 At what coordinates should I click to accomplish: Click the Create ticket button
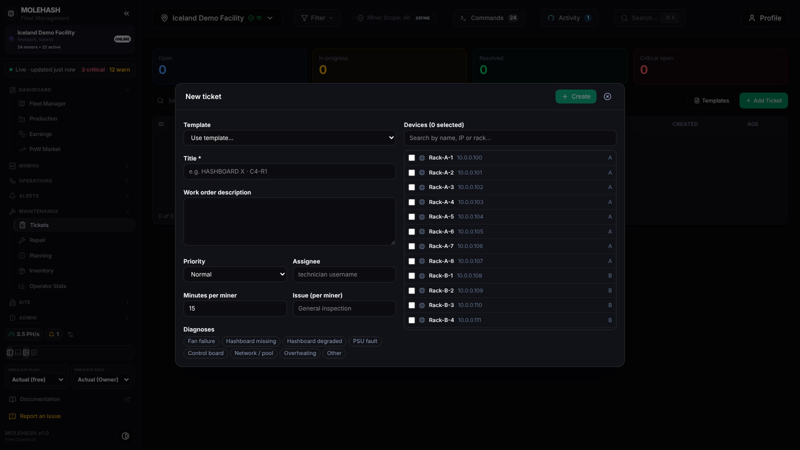point(576,96)
